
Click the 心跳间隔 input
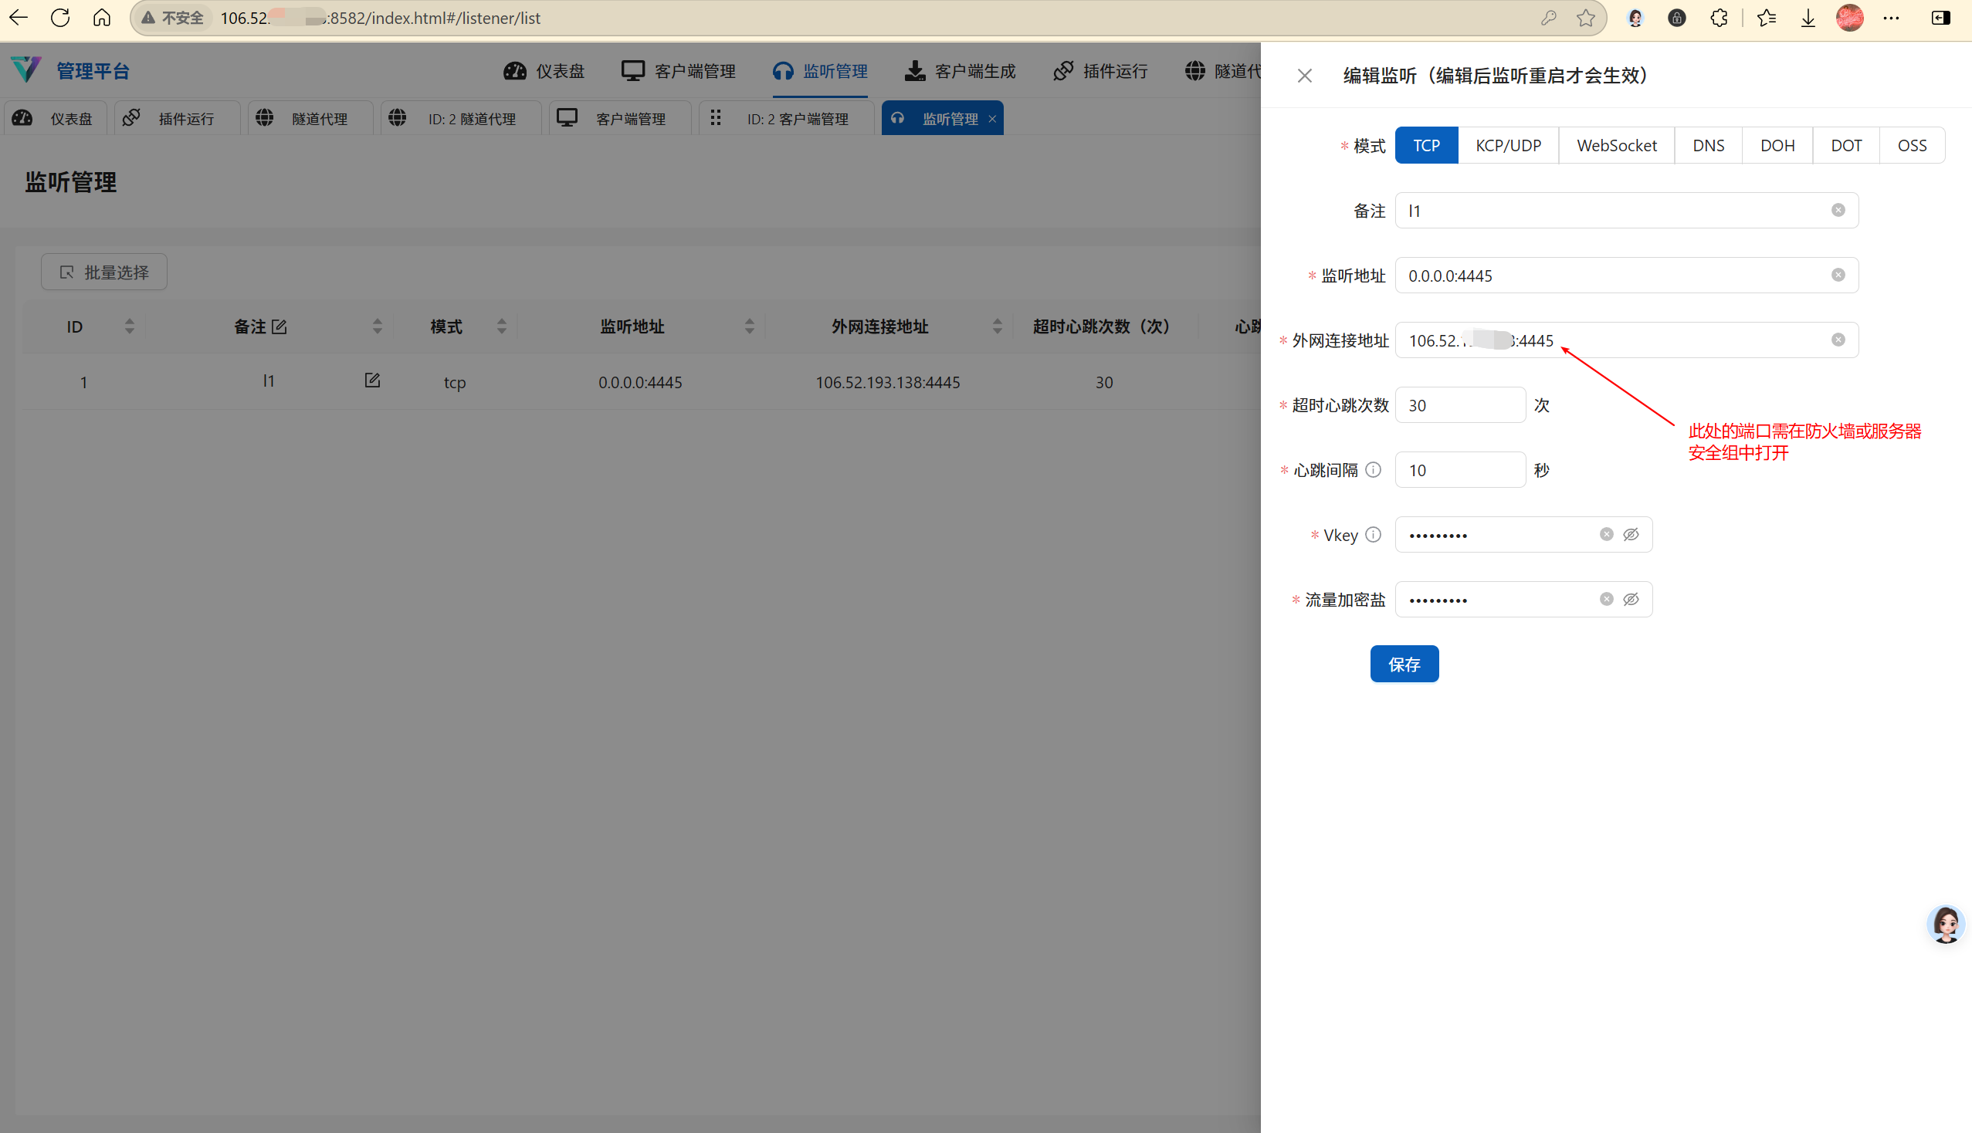click(1461, 470)
